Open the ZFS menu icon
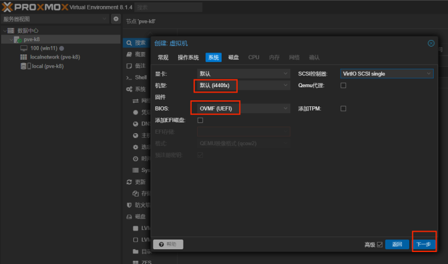 point(136,262)
